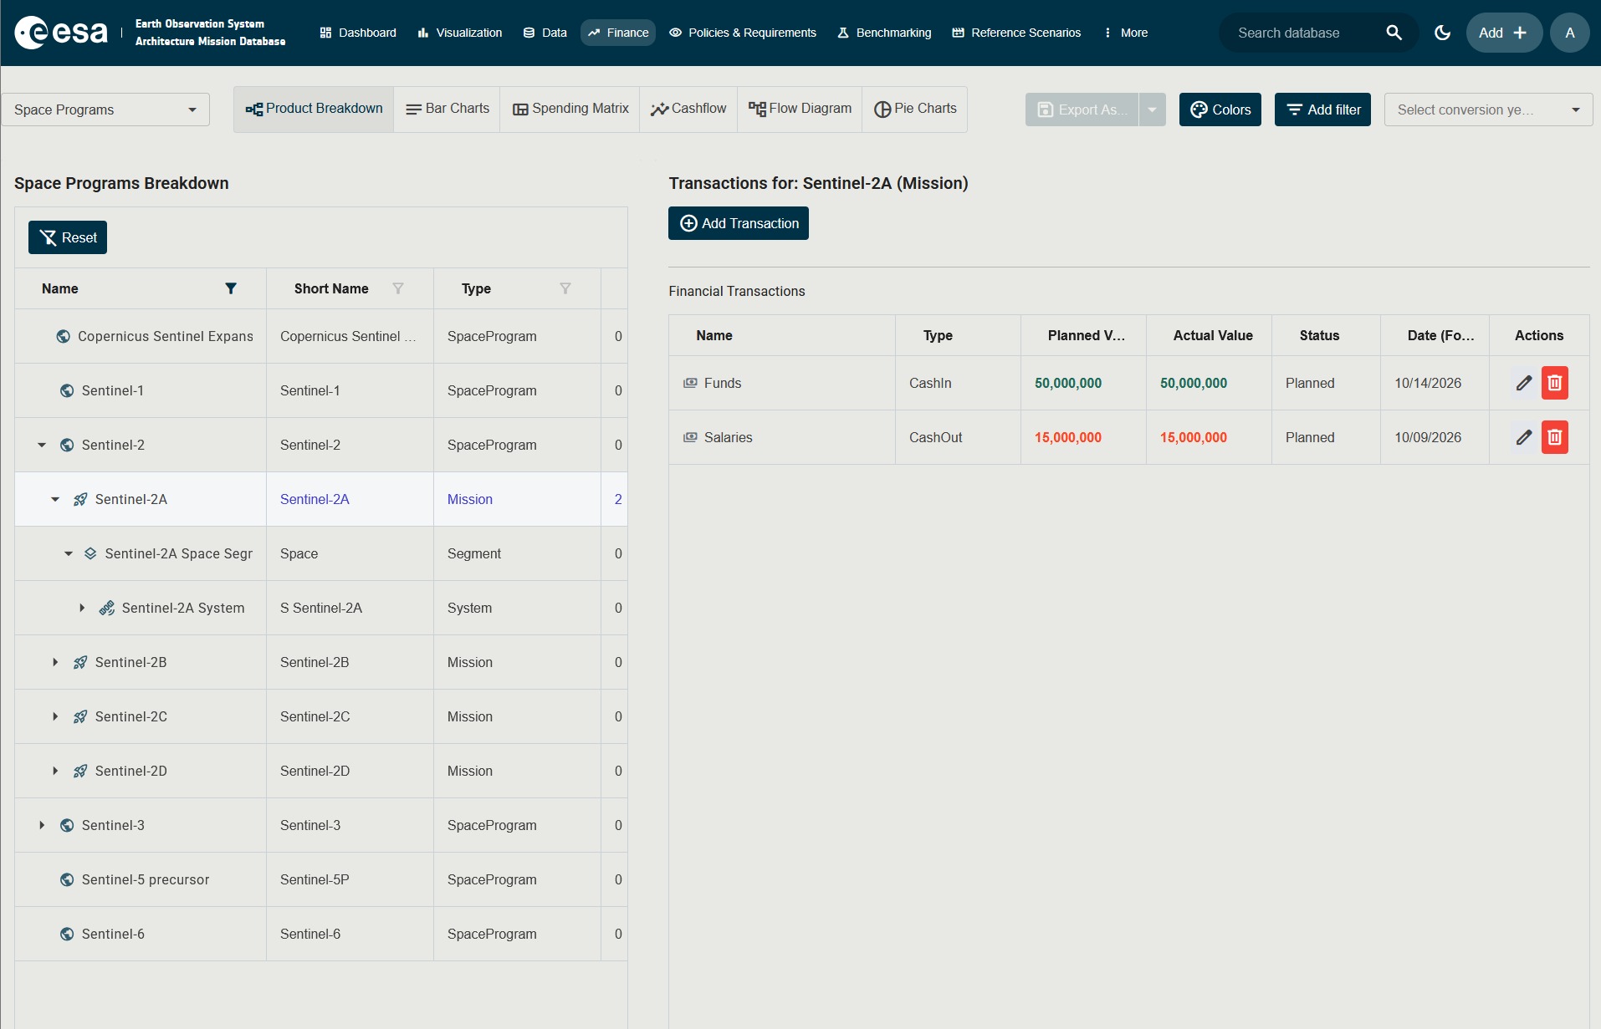Screen dimensions: 1601x1029
Task: Switch to the Cashflow tab
Action: (x=688, y=109)
